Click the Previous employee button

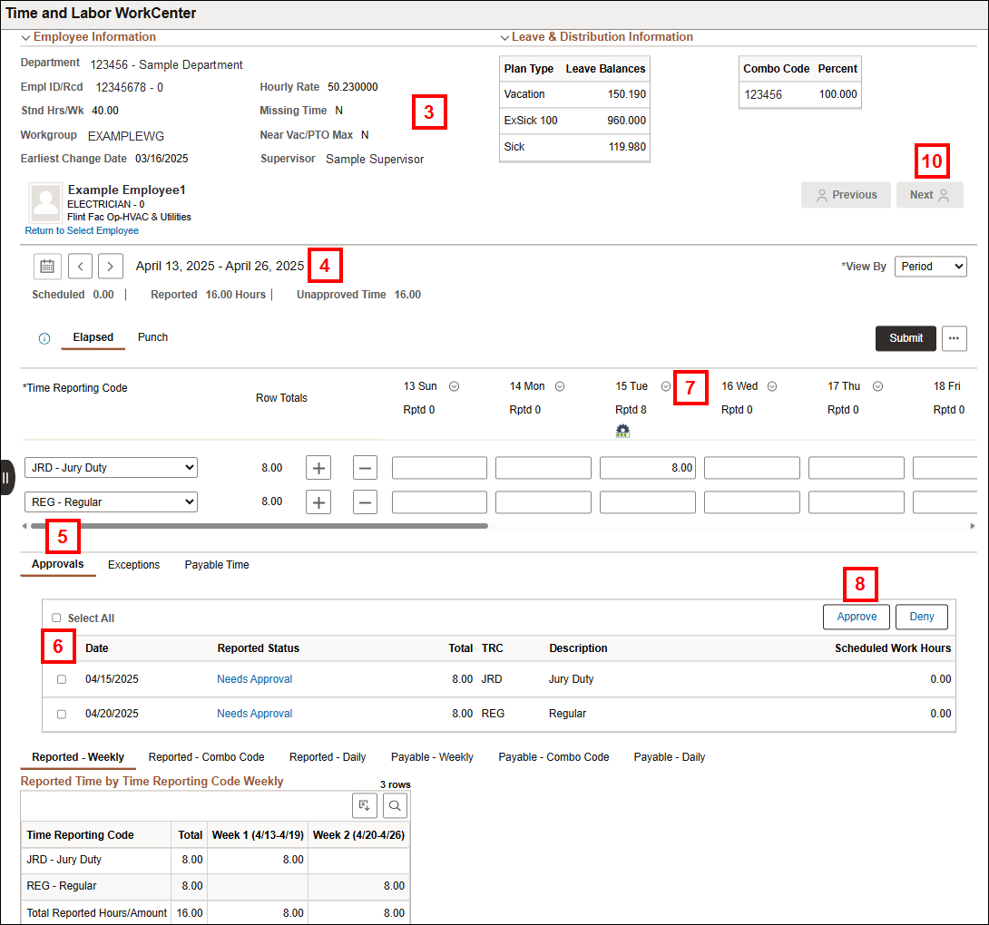click(846, 195)
